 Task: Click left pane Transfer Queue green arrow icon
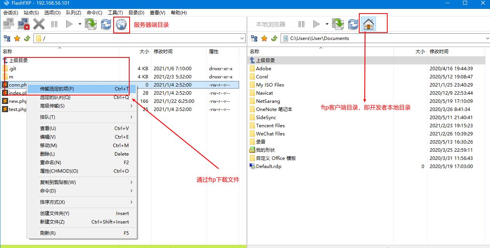coord(91,24)
